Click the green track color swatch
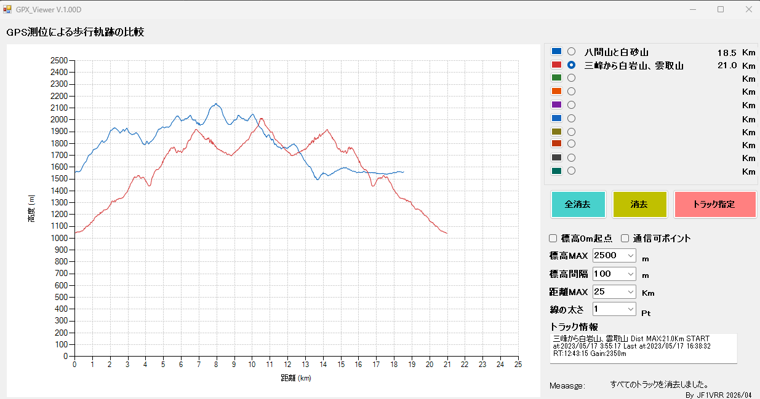The width and height of the screenshot is (760, 399). point(557,78)
